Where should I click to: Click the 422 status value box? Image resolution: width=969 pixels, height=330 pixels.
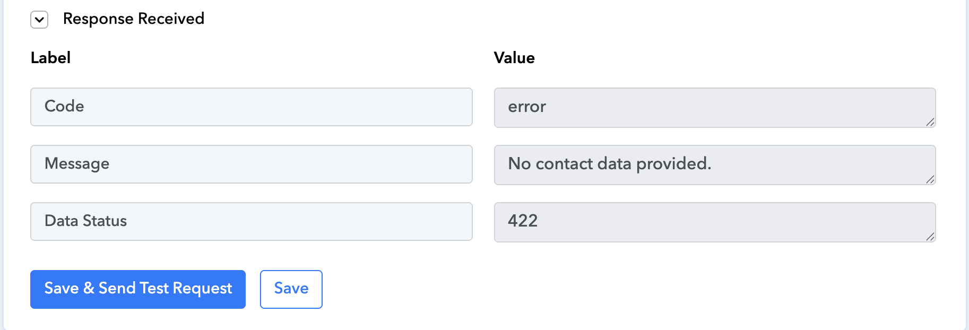click(715, 222)
